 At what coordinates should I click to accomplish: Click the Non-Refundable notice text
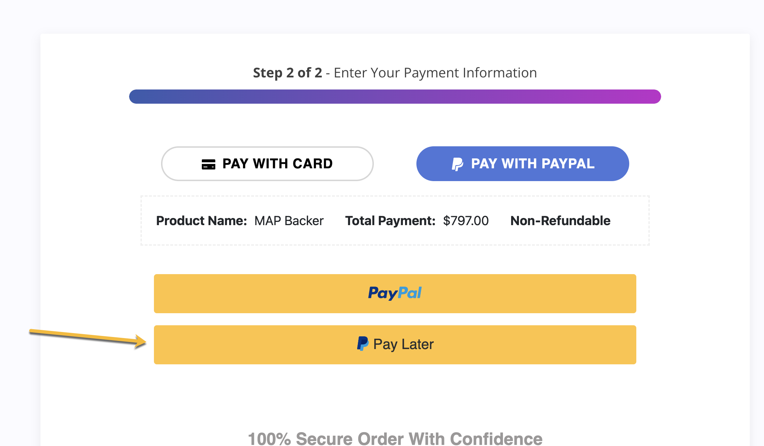pos(560,221)
